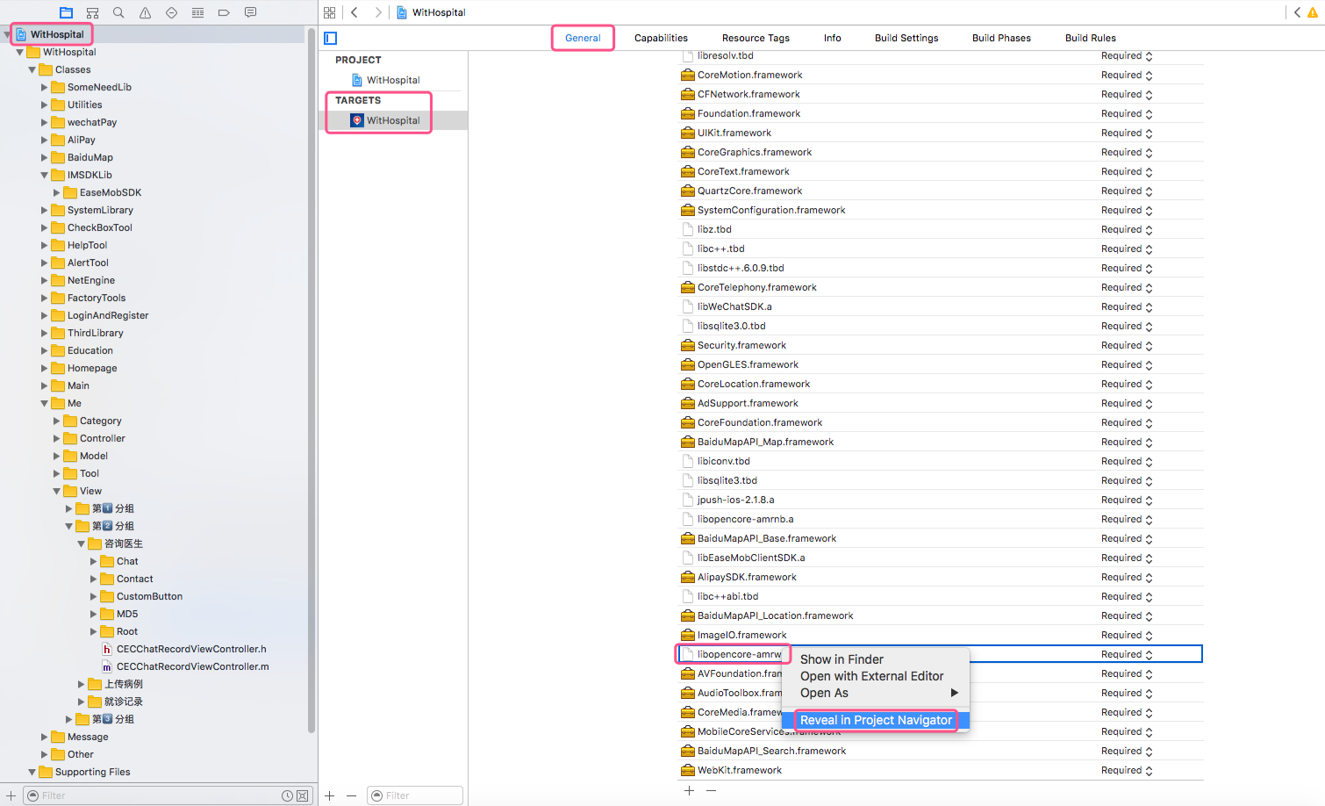The width and height of the screenshot is (1325, 806).
Task: Collapse the Supporting Files group
Action: point(32,772)
